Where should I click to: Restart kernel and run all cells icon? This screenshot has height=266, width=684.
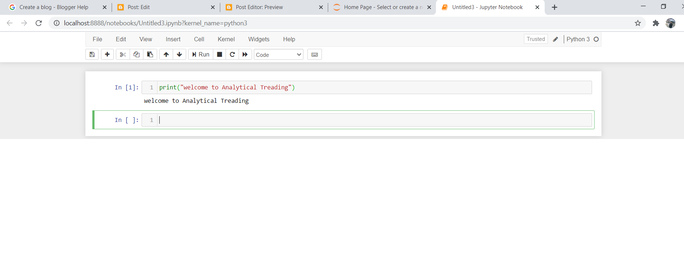[245, 54]
